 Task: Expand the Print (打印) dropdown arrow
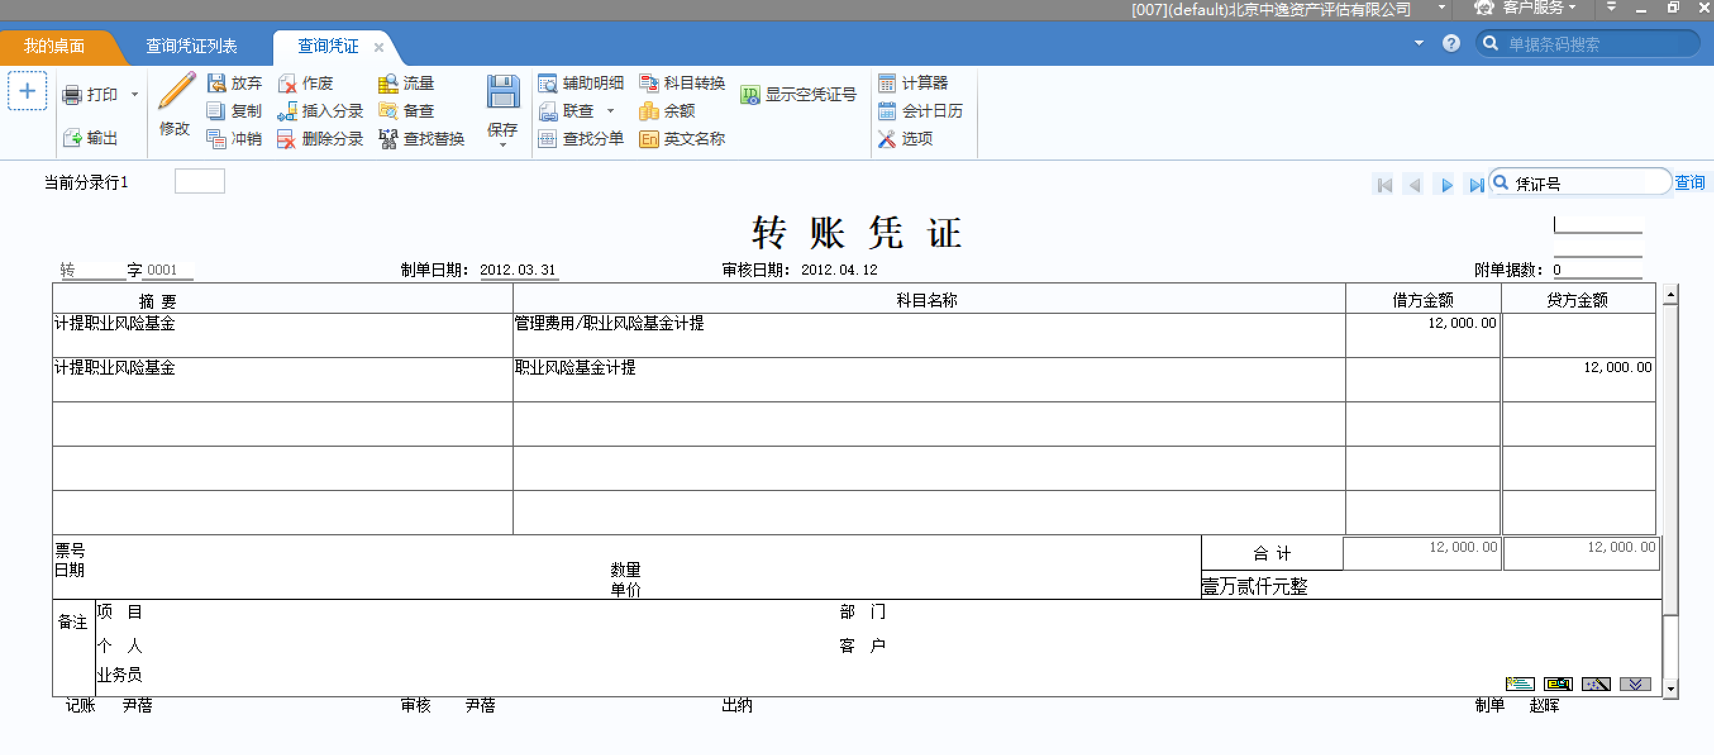tap(135, 94)
